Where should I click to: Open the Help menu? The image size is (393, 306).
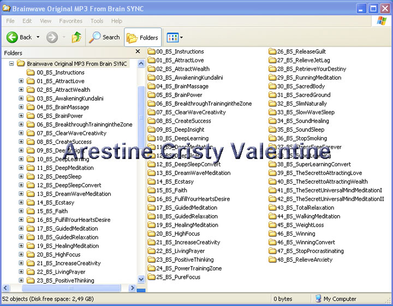[117, 21]
